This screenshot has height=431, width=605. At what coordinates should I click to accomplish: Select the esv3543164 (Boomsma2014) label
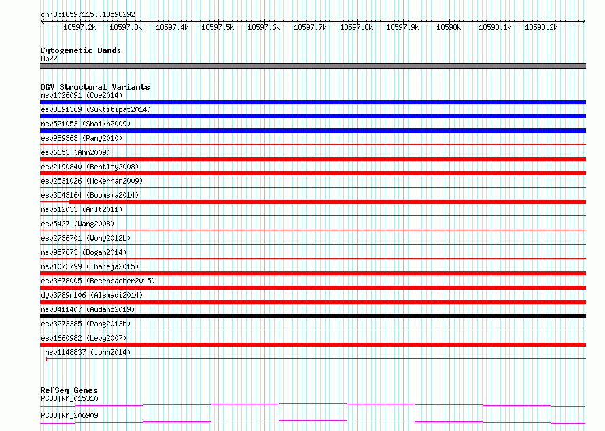(x=90, y=195)
